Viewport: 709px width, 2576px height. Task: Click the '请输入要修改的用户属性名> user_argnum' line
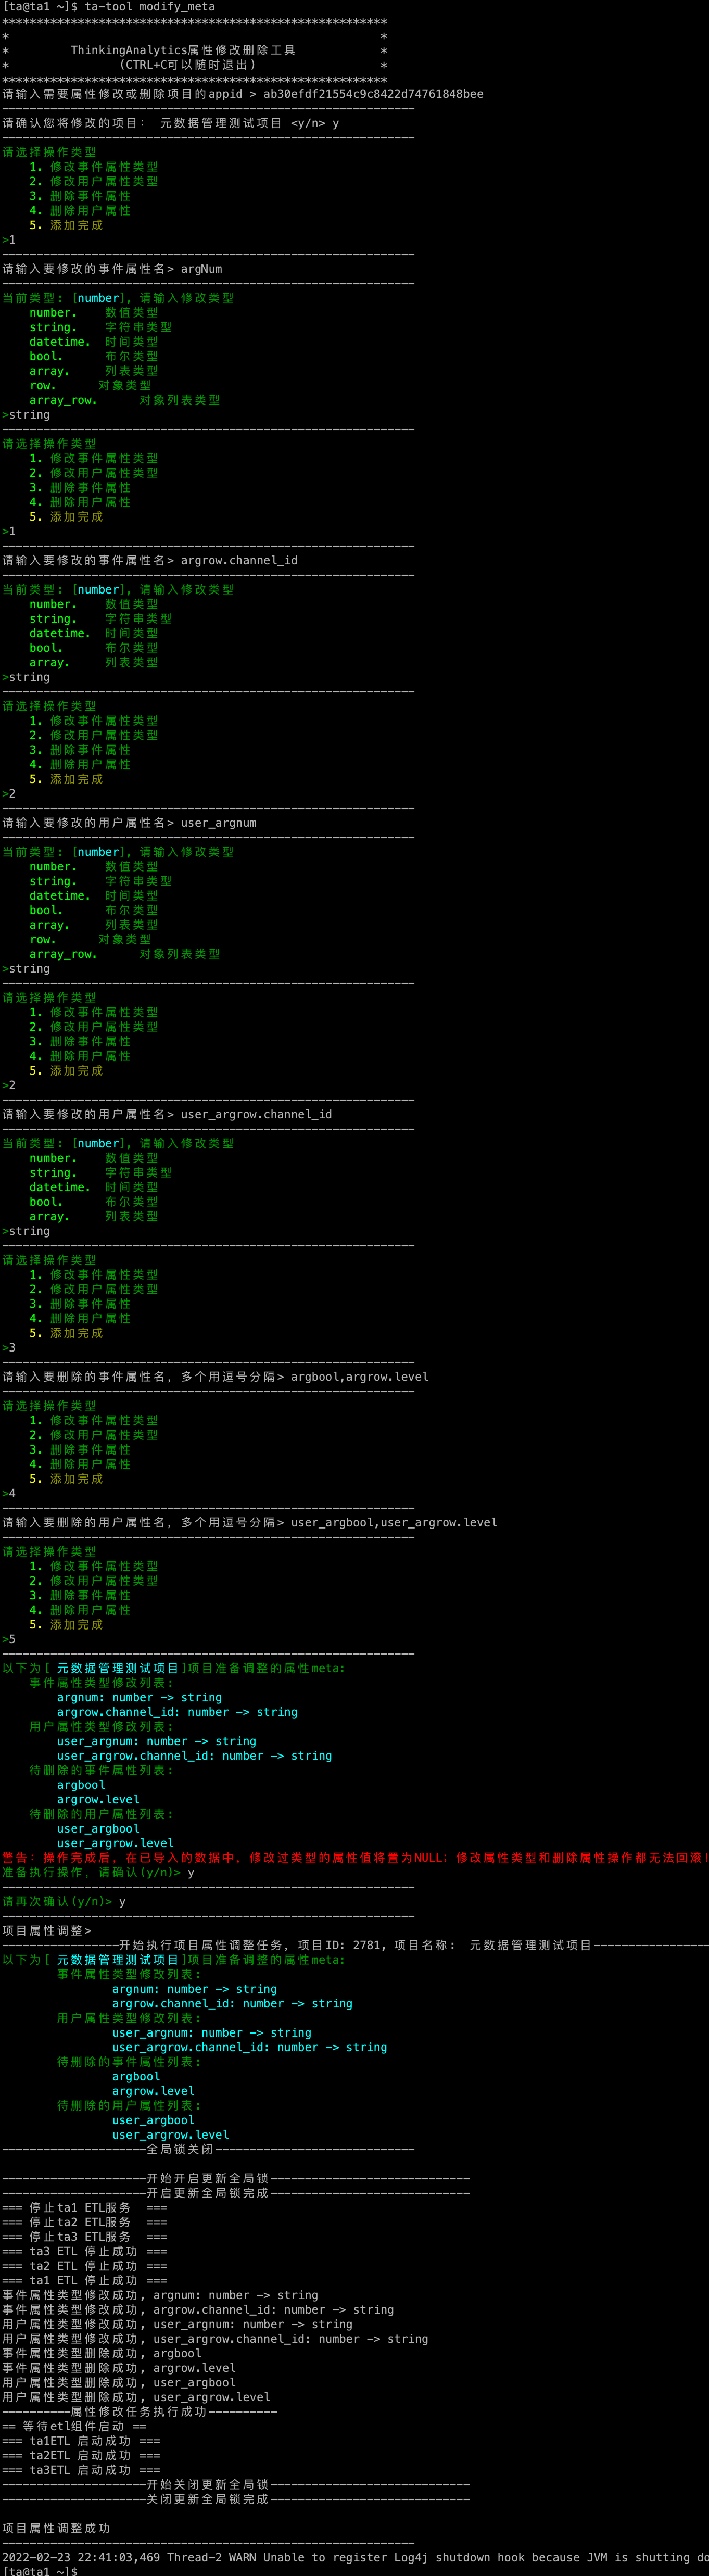click(x=129, y=823)
